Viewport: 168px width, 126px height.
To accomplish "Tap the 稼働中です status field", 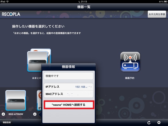I will pyautogui.click(x=68, y=76).
